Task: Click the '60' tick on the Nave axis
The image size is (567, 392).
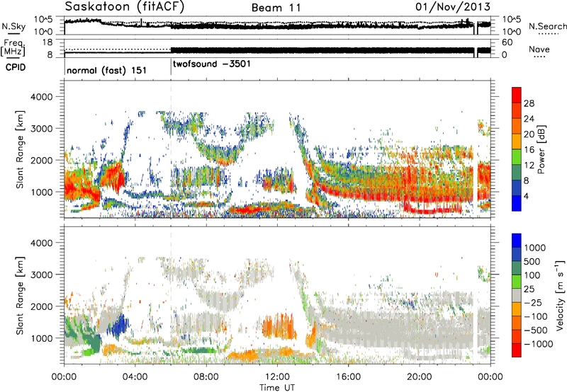Action: pos(507,42)
